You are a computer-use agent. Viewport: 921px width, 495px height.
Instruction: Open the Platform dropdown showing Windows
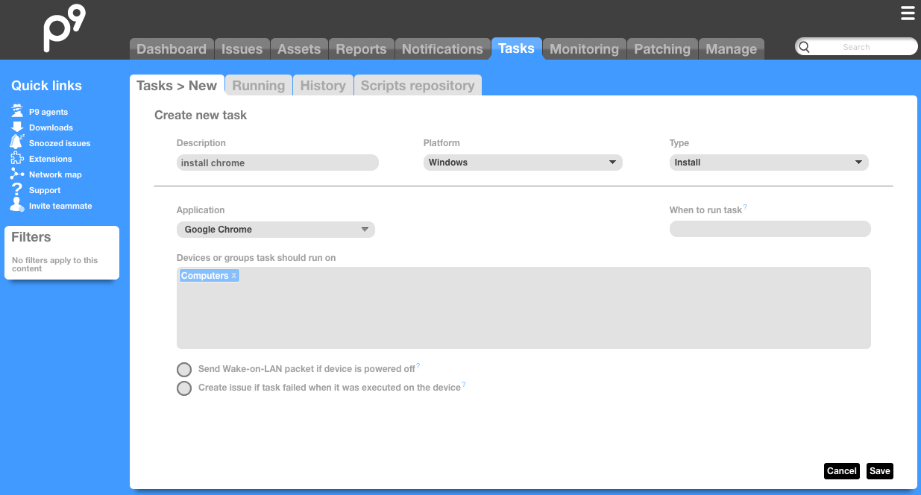[x=523, y=163]
